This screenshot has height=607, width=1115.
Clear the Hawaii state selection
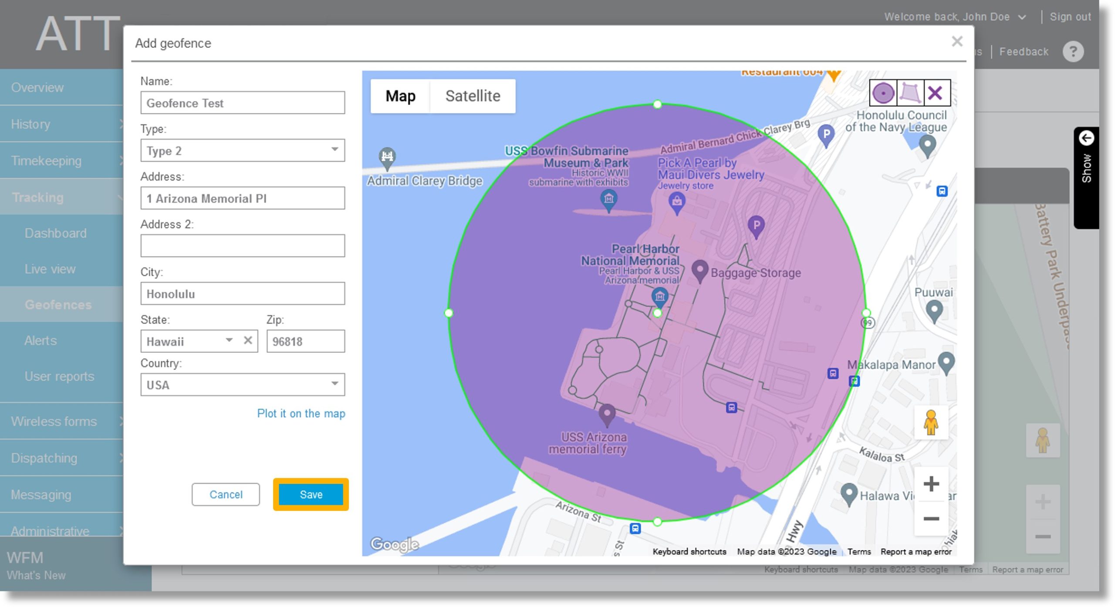click(x=248, y=340)
